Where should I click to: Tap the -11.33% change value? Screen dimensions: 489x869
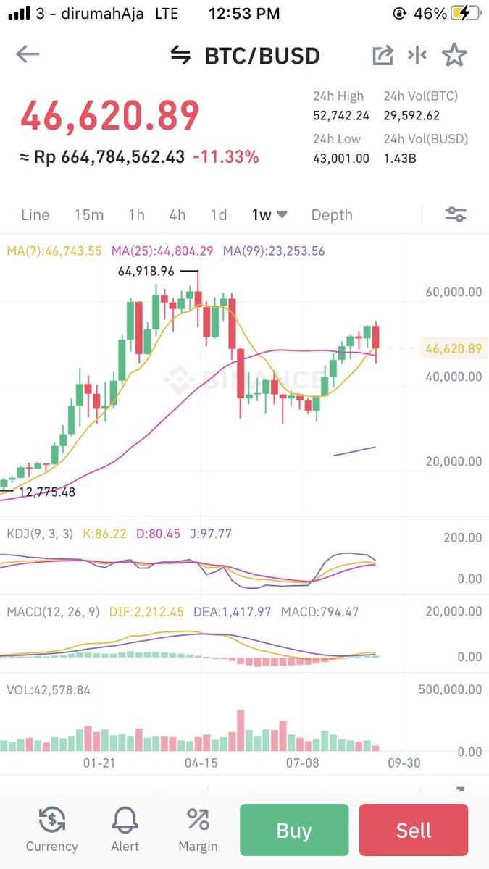pos(226,156)
